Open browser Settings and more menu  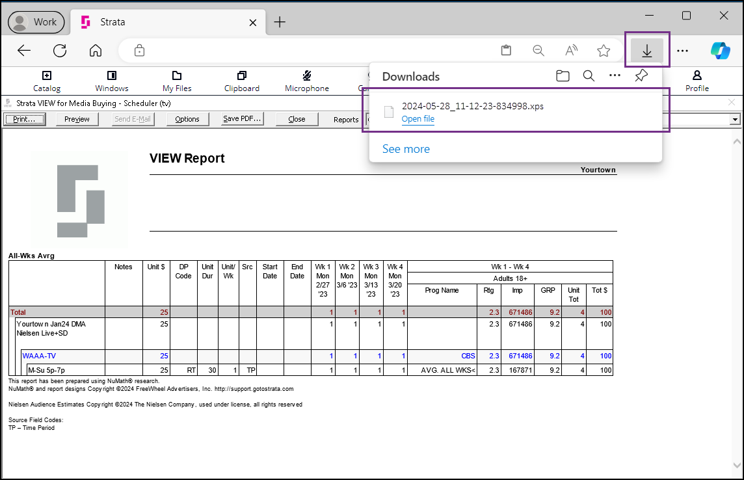(682, 51)
